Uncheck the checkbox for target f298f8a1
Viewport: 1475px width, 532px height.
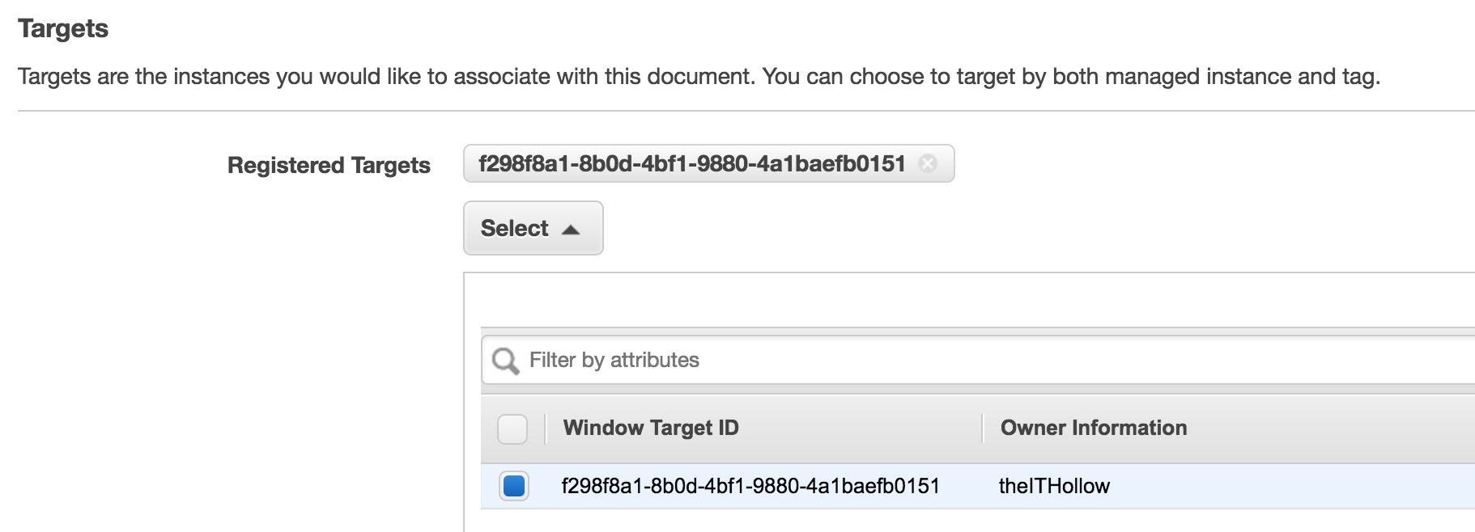click(514, 486)
